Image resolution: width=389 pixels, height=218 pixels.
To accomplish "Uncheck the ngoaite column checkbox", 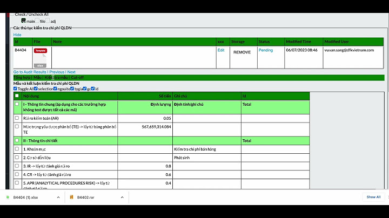I will coord(55,88).
